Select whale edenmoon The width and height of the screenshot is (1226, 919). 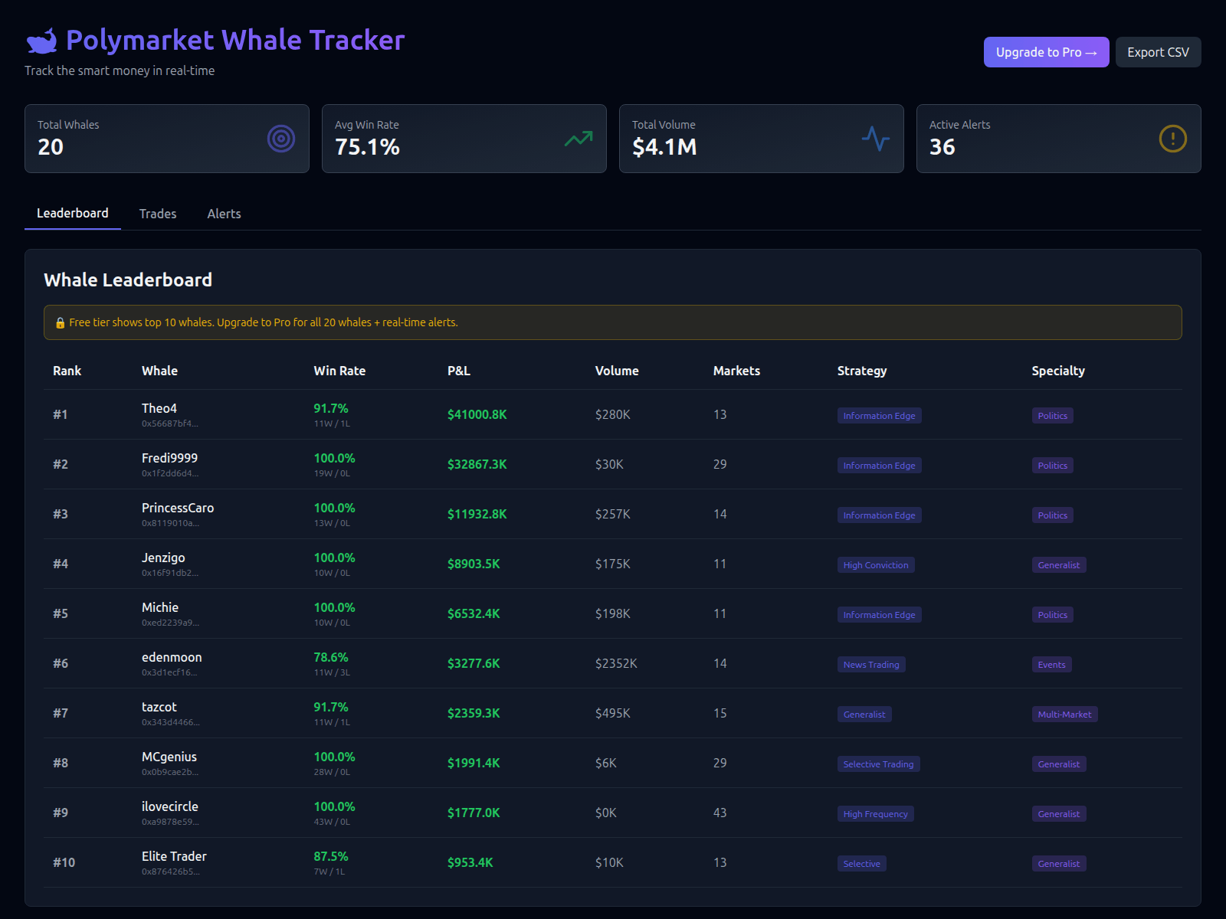point(172,657)
